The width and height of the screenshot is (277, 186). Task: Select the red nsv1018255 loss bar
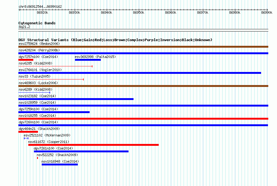pyautogui.click(x=143, y=119)
